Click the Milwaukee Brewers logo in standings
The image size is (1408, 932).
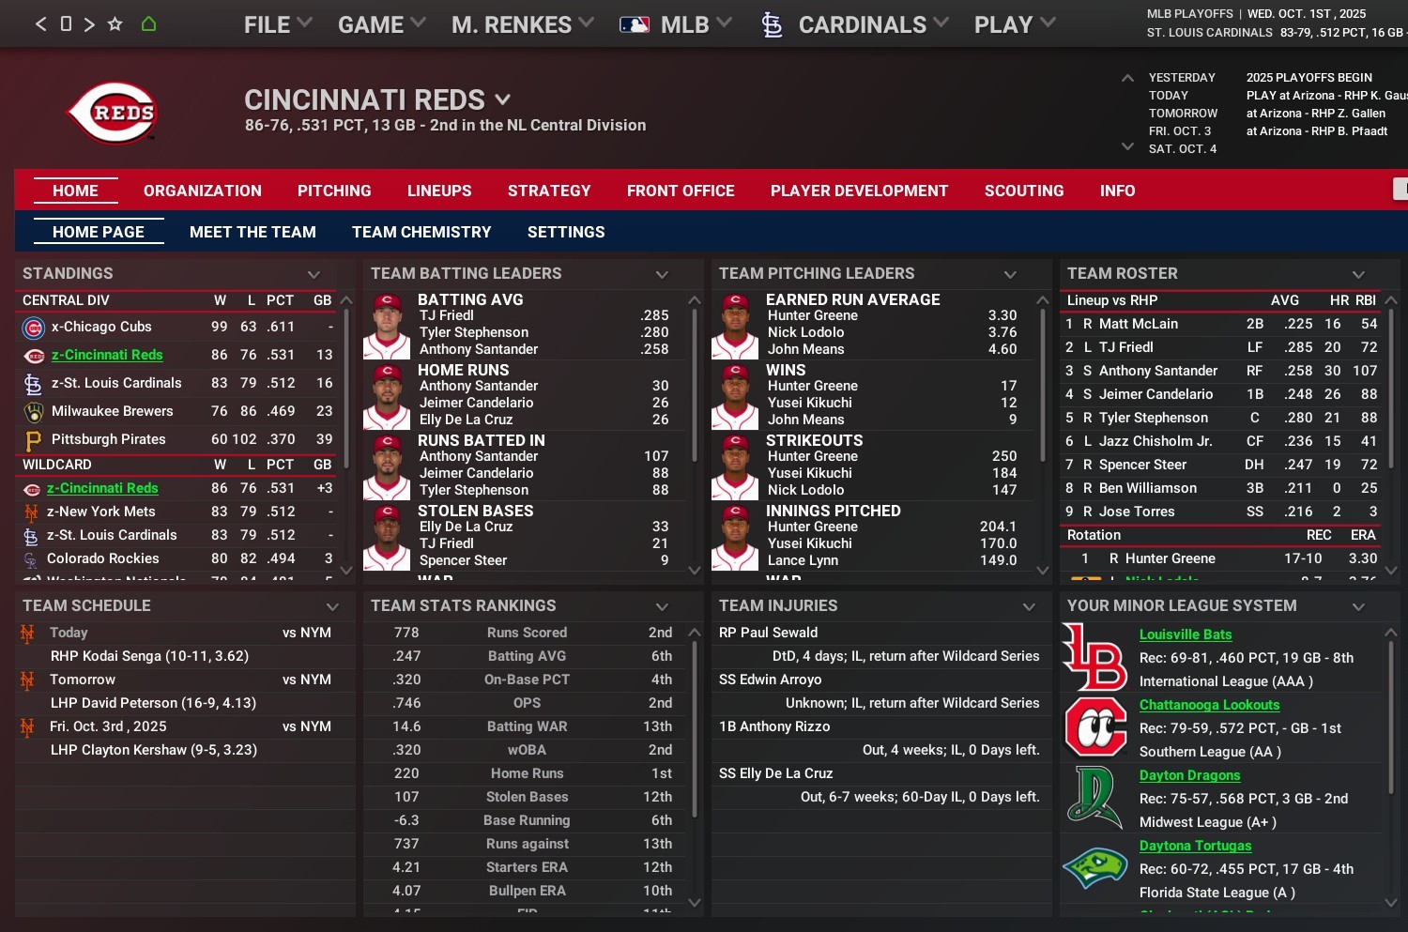point(33,412)
